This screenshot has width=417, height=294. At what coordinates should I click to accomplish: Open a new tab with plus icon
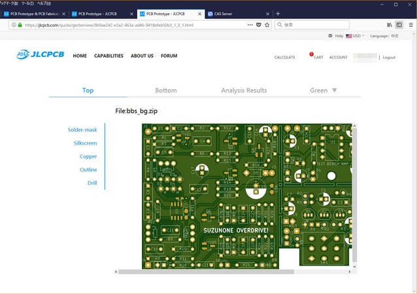pyautogui.click(x=278, y=14)
